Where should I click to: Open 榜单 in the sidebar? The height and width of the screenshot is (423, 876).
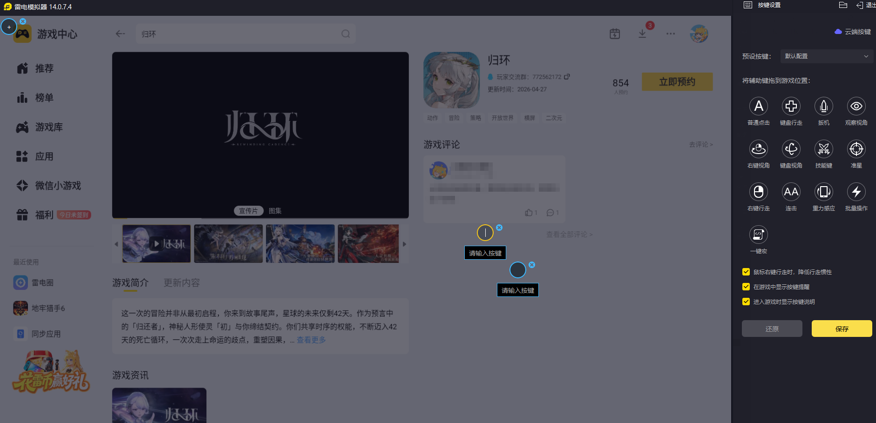(x=35, y=98)
